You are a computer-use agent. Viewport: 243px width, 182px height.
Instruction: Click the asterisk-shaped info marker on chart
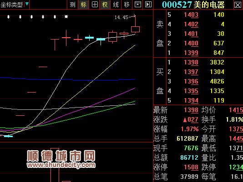pyautogui.click(x=66, y=16)
